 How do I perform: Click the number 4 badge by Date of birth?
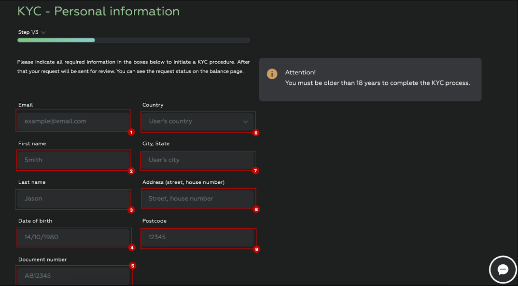click(x=132, y=248)
